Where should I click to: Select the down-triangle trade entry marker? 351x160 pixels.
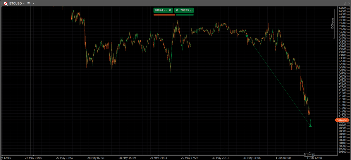coord(247,36)
